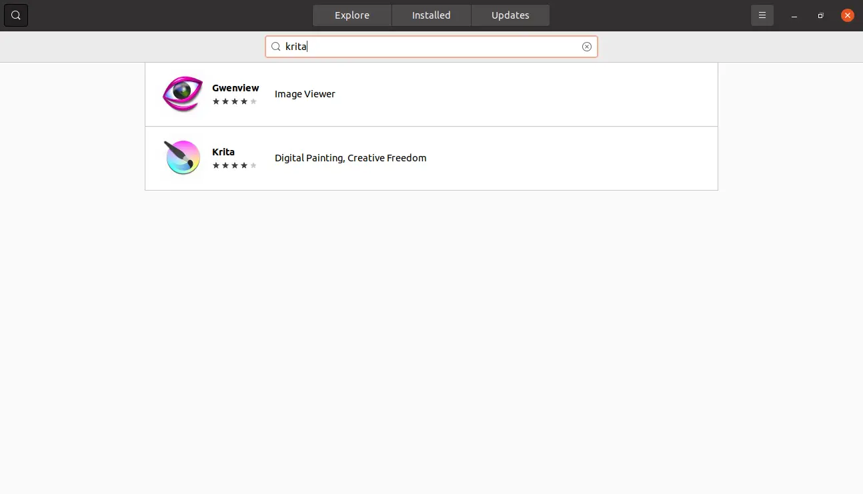This screenshot has width=863, height=494.
Task: Restore the Software window size
Action: coord(821,15)
